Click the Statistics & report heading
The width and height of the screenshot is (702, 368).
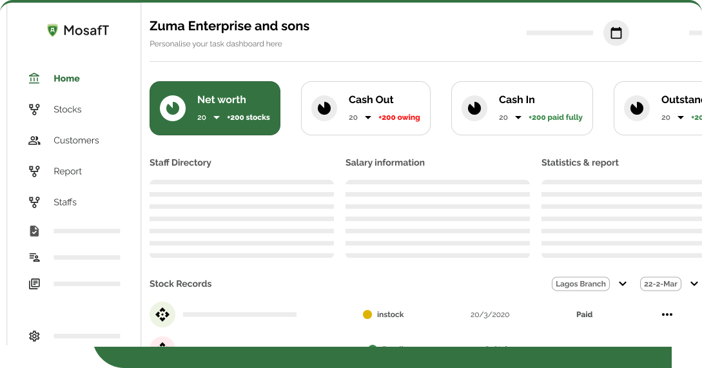click(x=580, y=162)
